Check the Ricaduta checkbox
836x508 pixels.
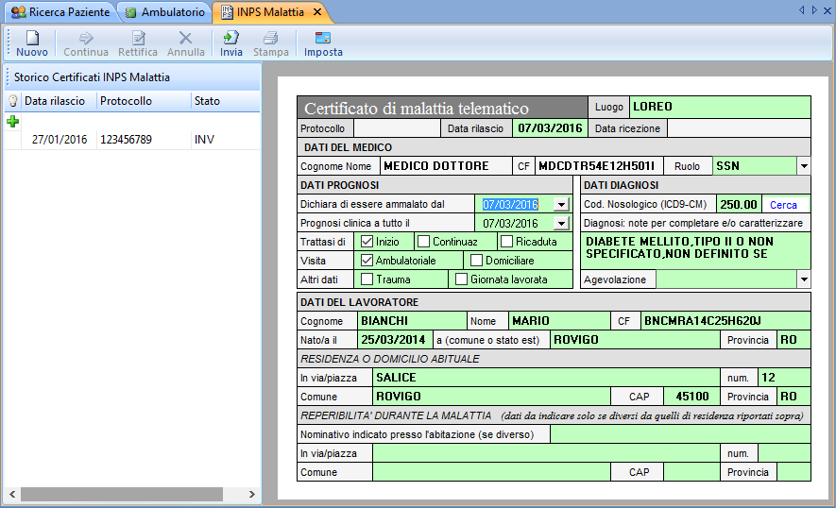pos(507,242)
